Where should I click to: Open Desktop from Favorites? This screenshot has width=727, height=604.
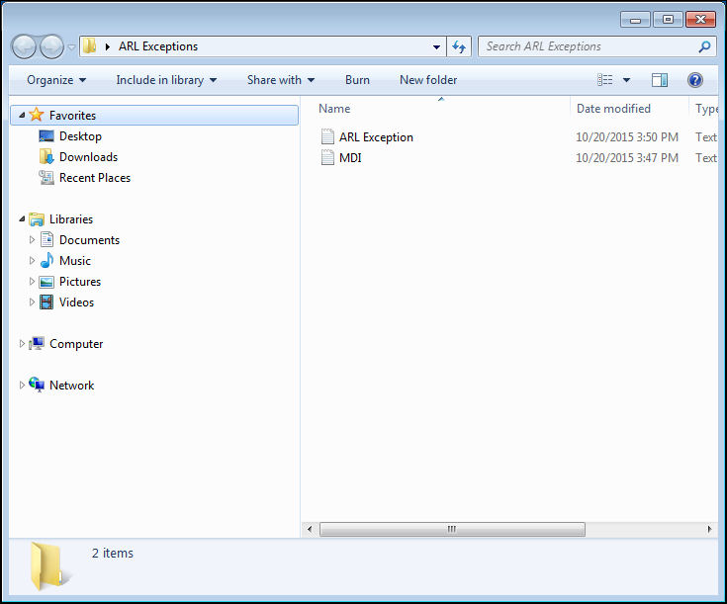pyautogui.click(x=80, y=136)
